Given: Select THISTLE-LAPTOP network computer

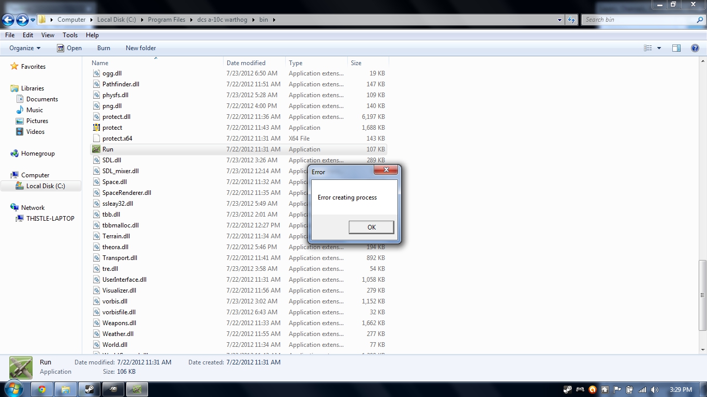Looking at the screenshot, I should 50,219.
